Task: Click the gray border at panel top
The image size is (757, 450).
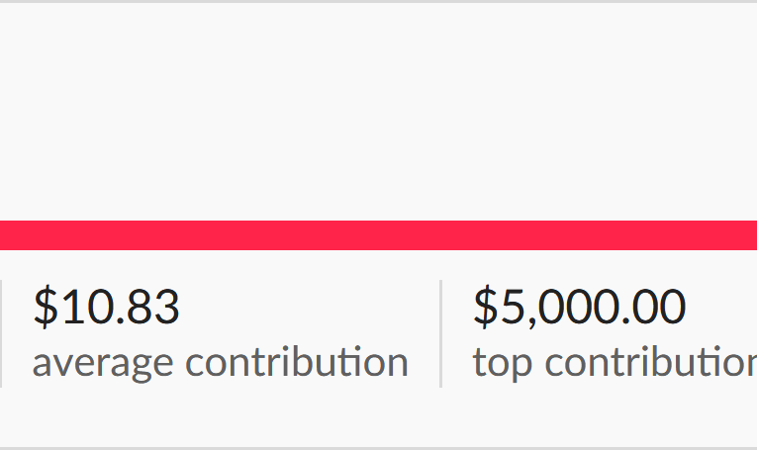Action: coord(378,1)
